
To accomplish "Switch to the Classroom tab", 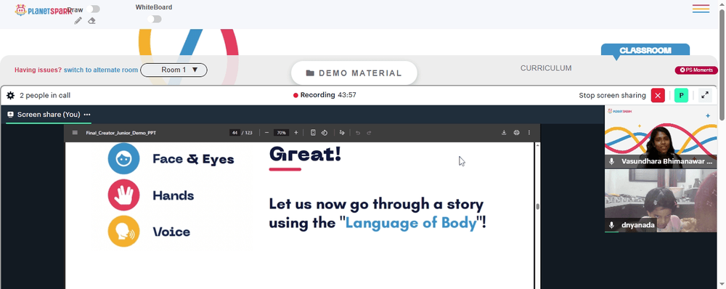I will pos(645,51).
